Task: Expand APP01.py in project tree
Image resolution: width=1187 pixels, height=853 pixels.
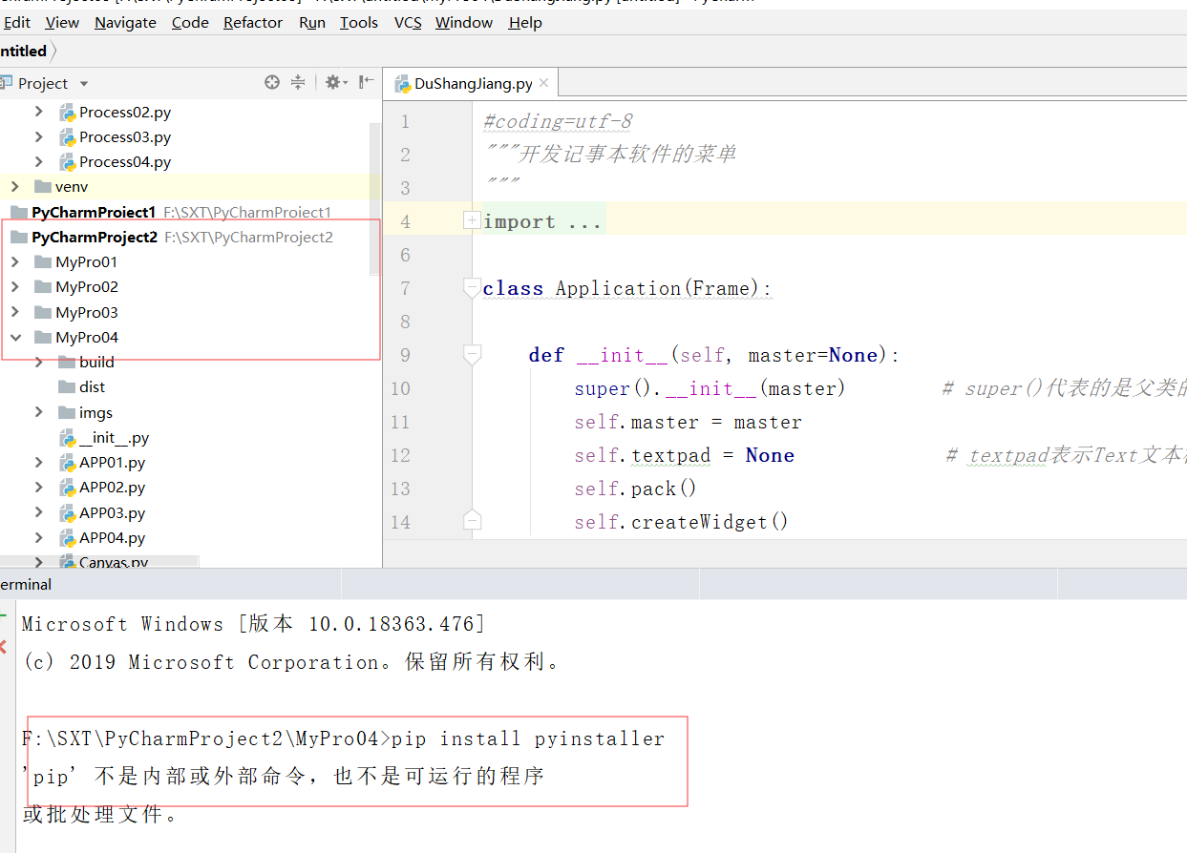Action: tap(39, 462)
